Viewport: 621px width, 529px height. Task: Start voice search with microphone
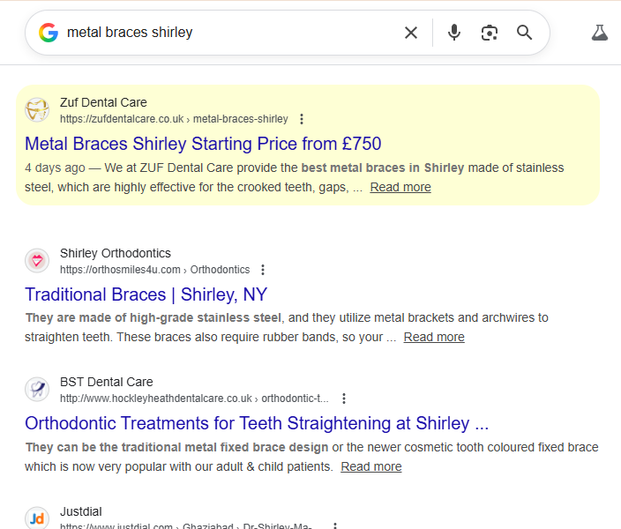click(454, 33)
